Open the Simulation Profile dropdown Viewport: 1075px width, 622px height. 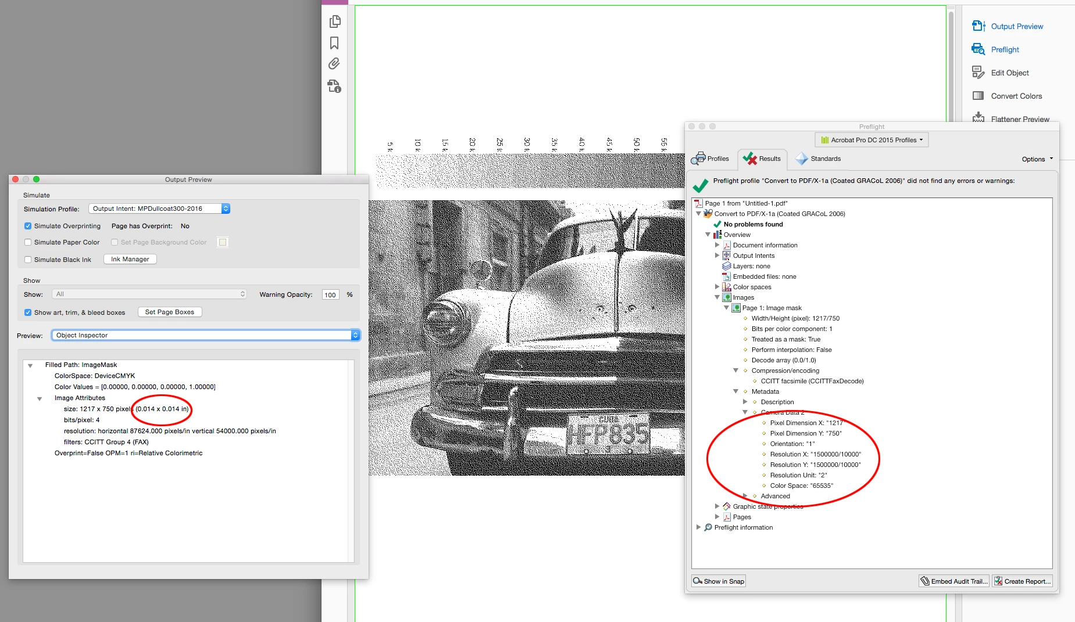pyautogui.click(x=159, y=208)
